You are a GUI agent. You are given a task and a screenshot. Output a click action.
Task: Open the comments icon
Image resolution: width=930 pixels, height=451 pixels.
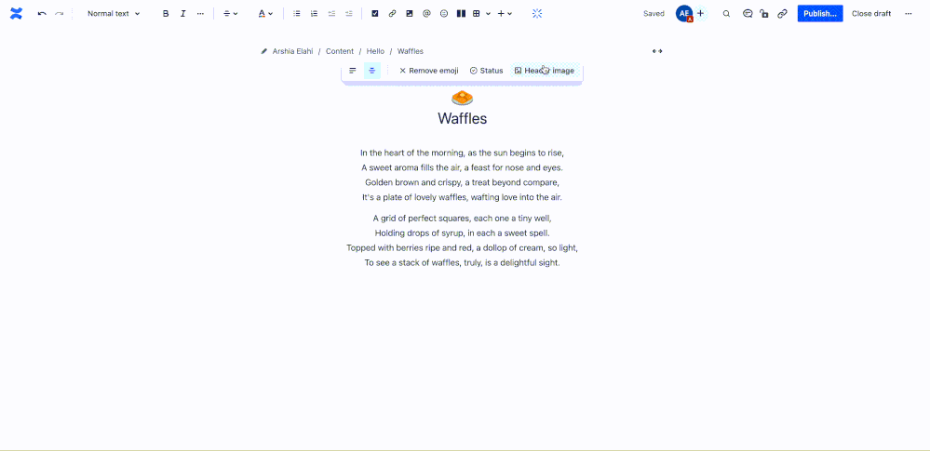pyautogui.click(x=748, y=14)
